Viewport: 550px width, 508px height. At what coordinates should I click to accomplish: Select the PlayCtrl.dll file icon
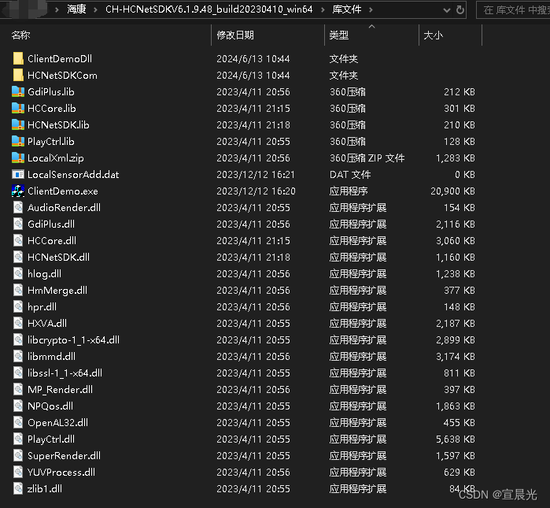(18, 439)
